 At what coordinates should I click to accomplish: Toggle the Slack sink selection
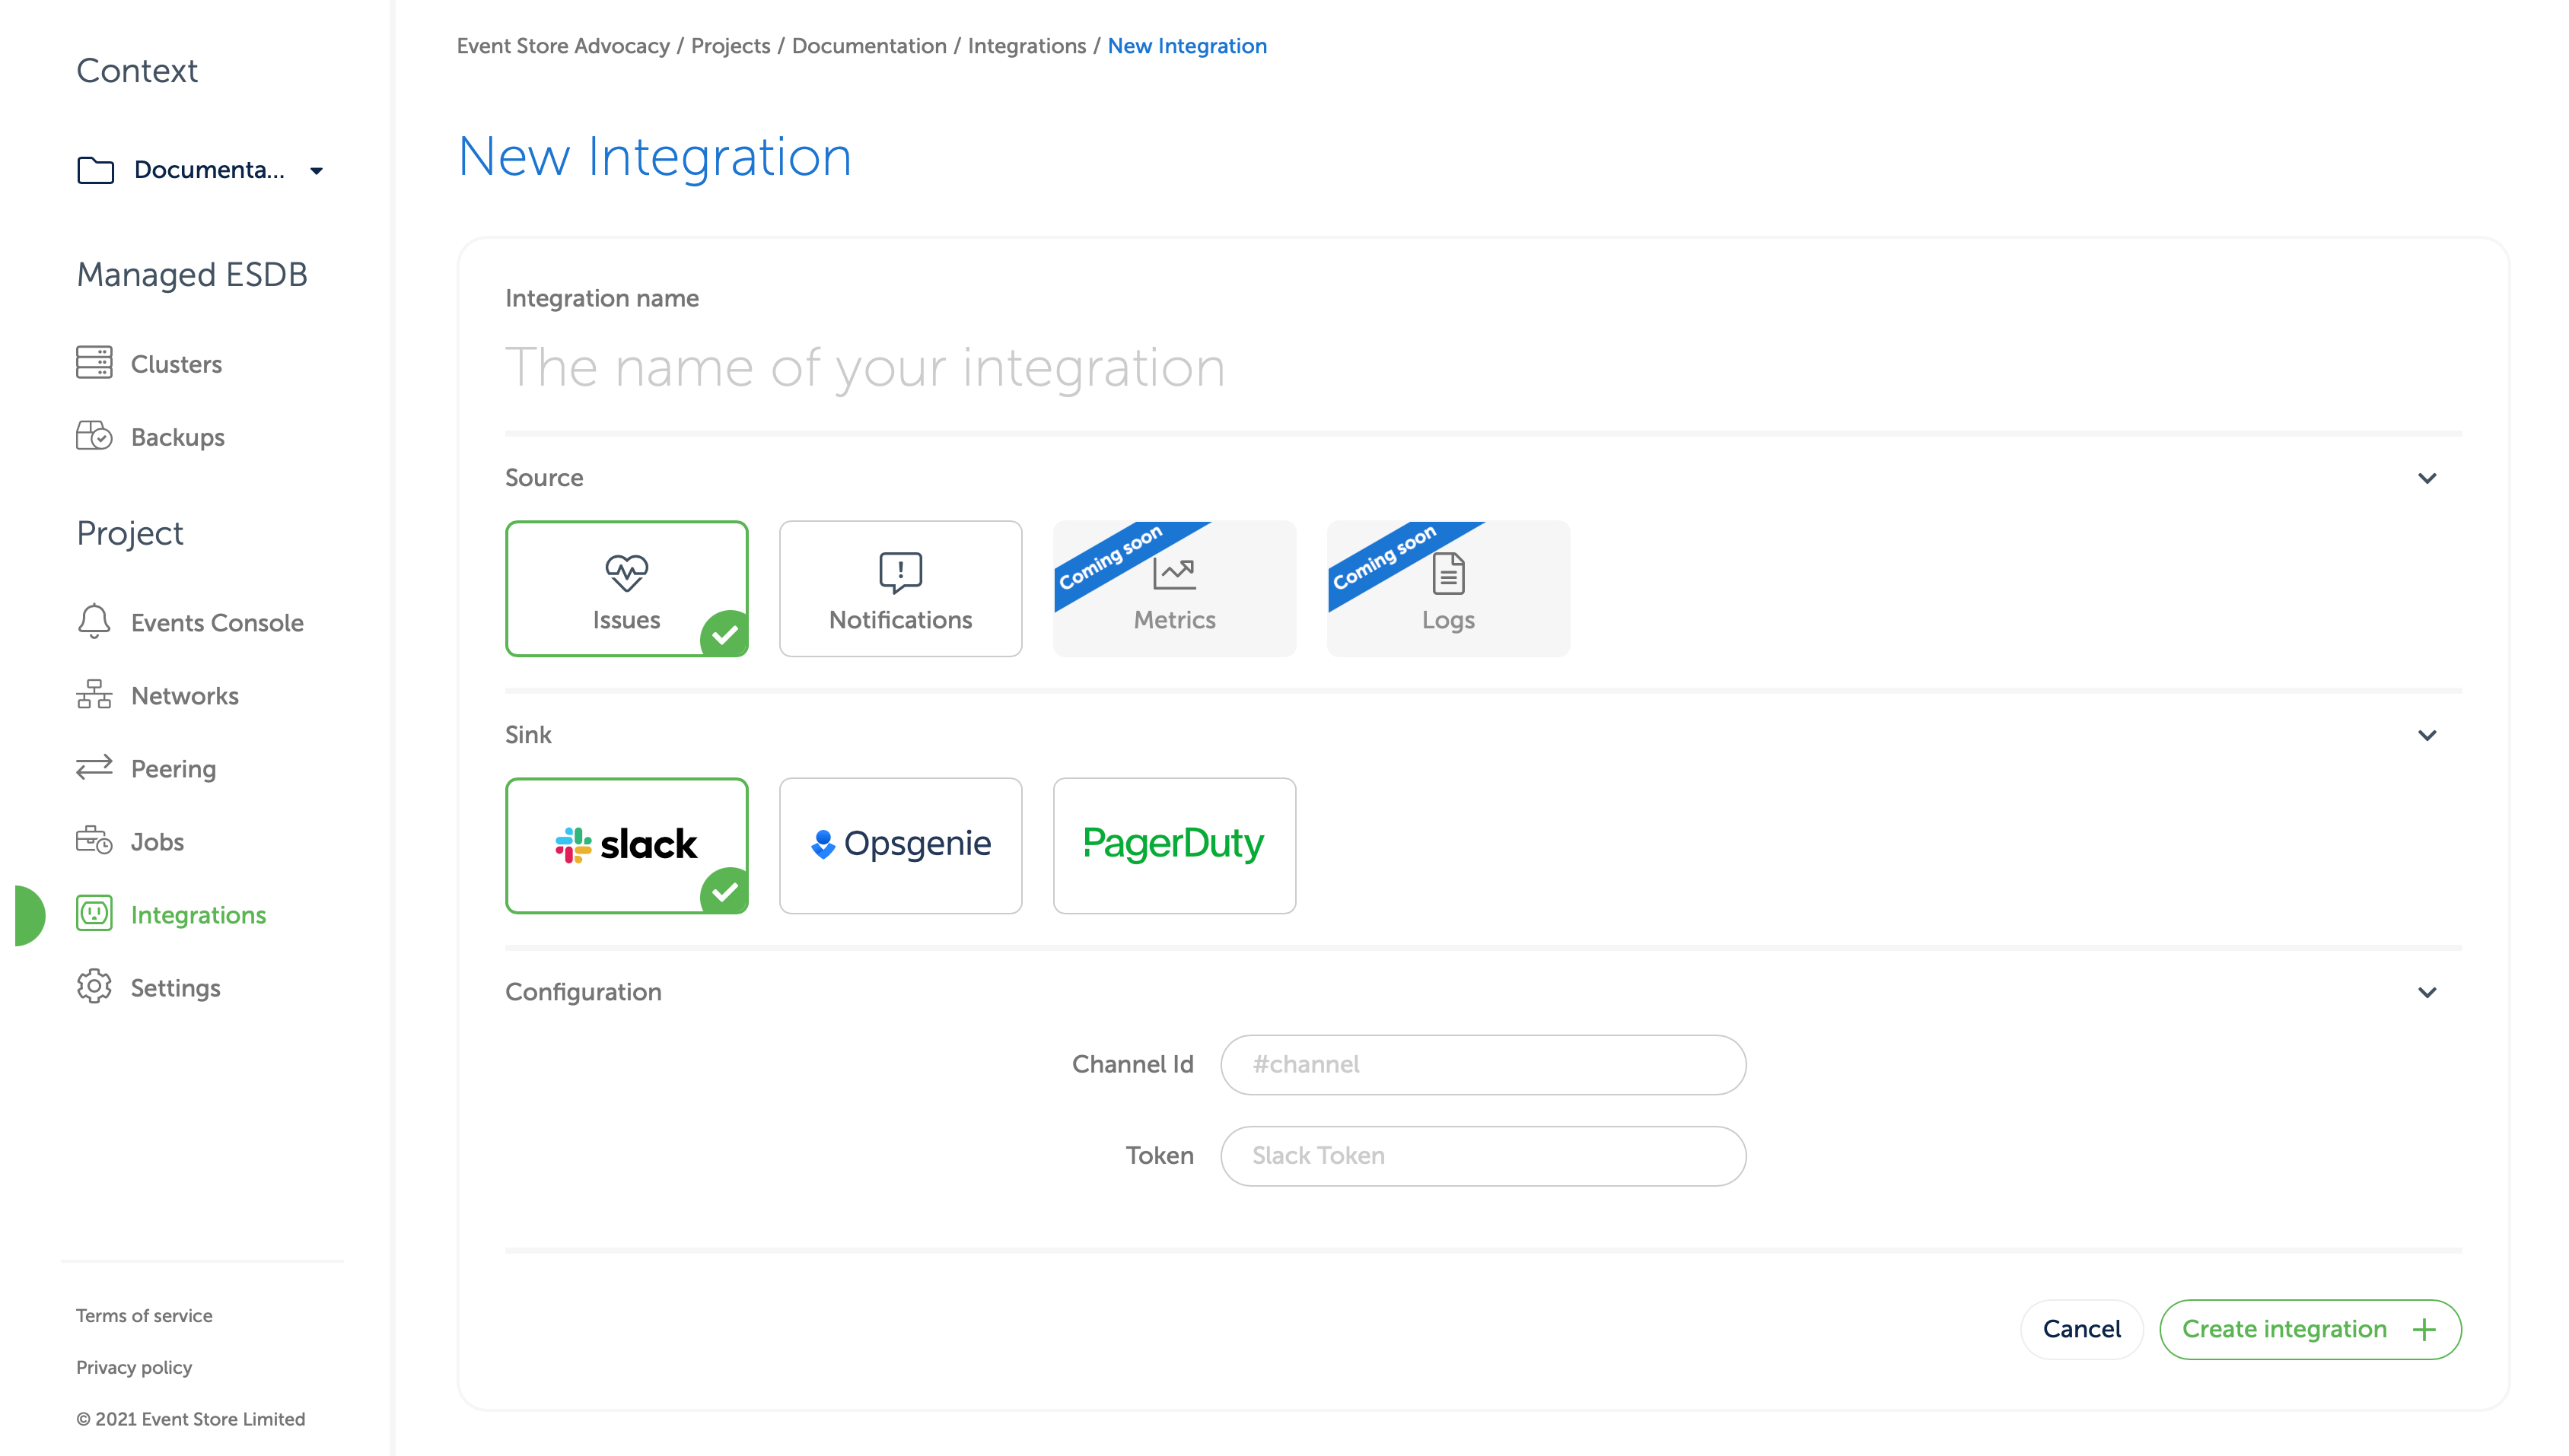[x=626, y=845]
